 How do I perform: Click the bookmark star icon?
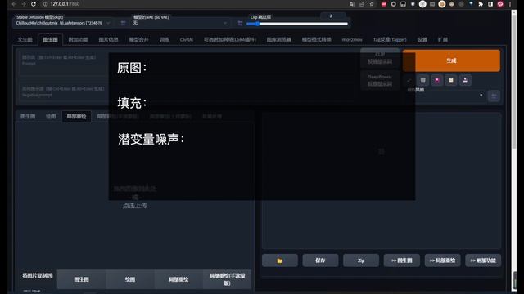[x=372, y=4]
